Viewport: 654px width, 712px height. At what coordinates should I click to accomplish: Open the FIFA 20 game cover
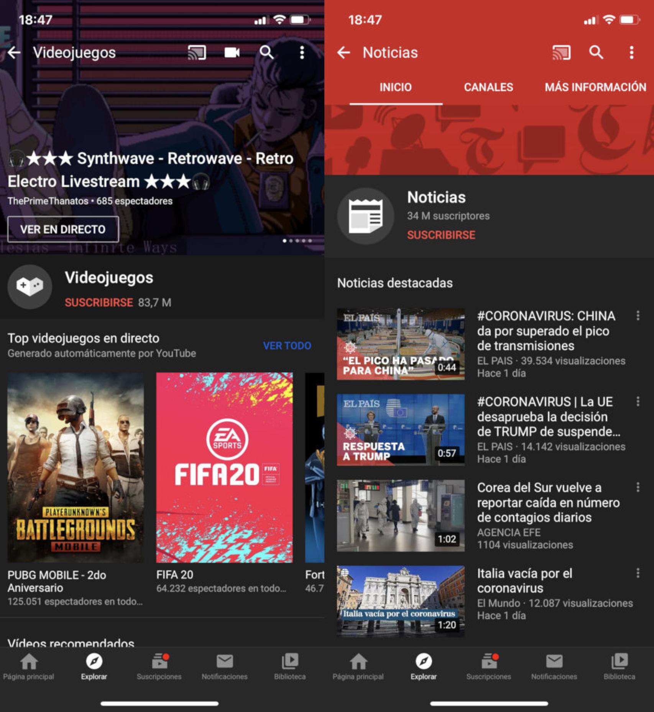tap(225, 468)
